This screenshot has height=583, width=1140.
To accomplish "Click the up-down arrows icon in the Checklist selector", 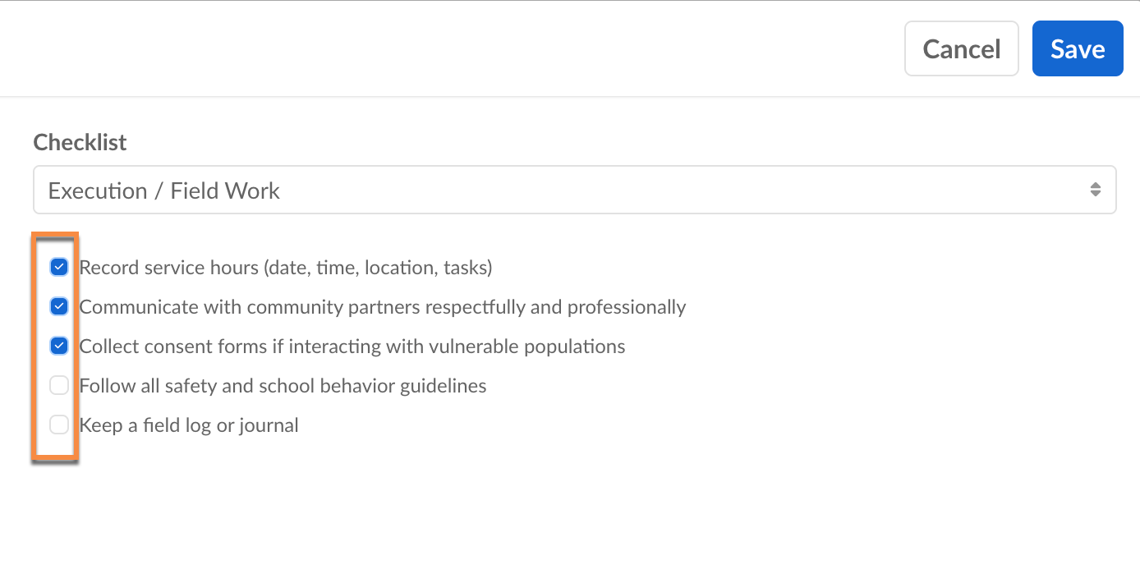I will [x=1095, y=190].
